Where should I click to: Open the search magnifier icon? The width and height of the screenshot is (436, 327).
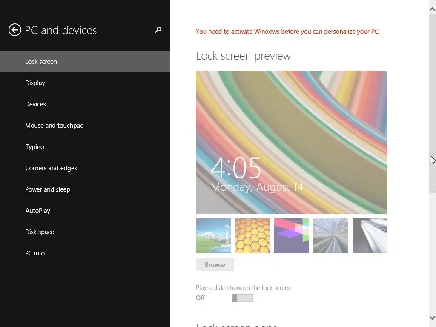[x=158, y=30]
